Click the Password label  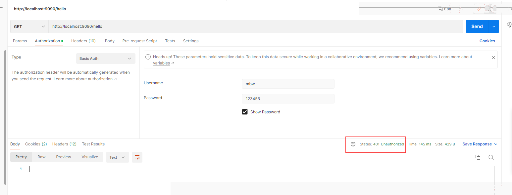(x=153, y=98)
